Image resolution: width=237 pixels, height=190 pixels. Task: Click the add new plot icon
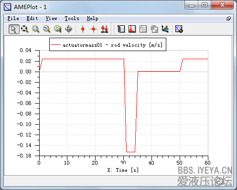179,29
